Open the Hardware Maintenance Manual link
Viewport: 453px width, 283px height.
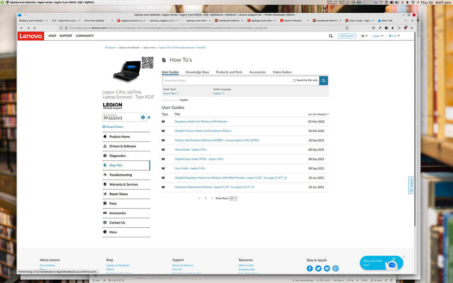coord(214,187)
